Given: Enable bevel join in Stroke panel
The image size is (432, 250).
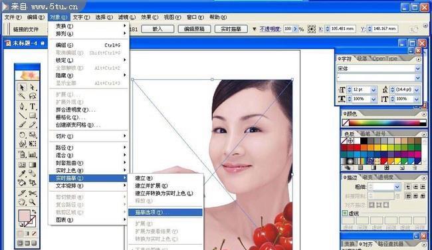Looking at the screenshot, I should pyautogui.click(x=422, y=195).
